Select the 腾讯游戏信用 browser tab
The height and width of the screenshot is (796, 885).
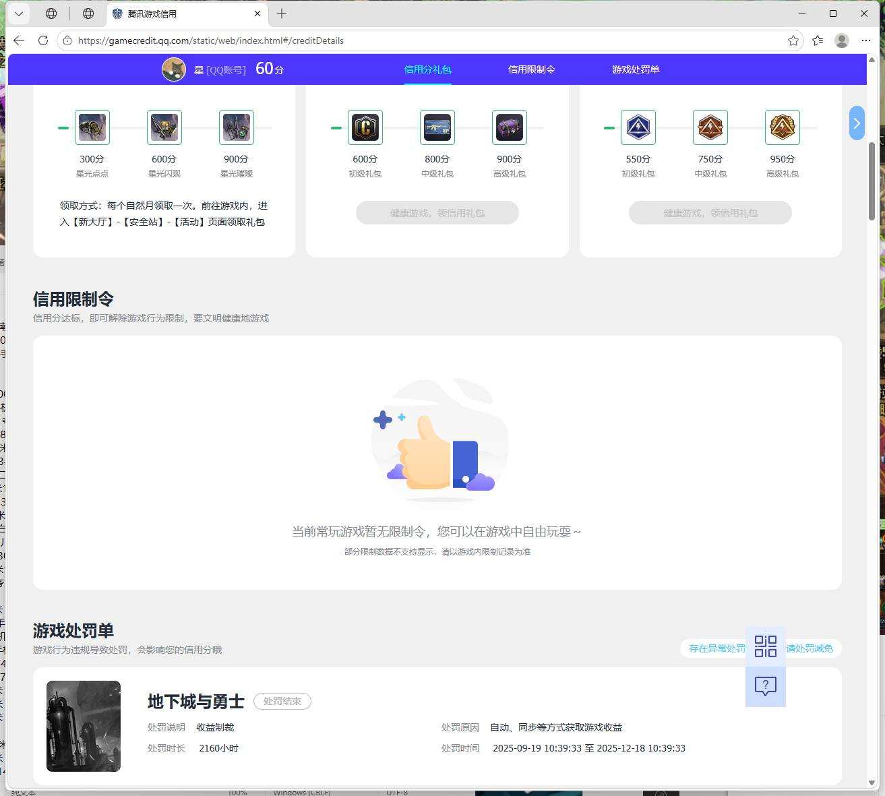point(187,13)
